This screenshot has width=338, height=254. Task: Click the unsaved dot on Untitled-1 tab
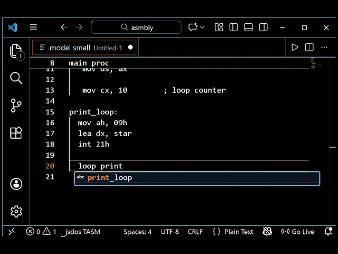click(130, 47)
